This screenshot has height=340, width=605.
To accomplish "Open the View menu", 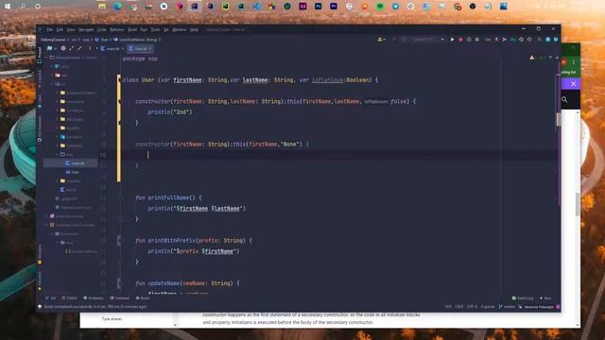I will (71, 29).
